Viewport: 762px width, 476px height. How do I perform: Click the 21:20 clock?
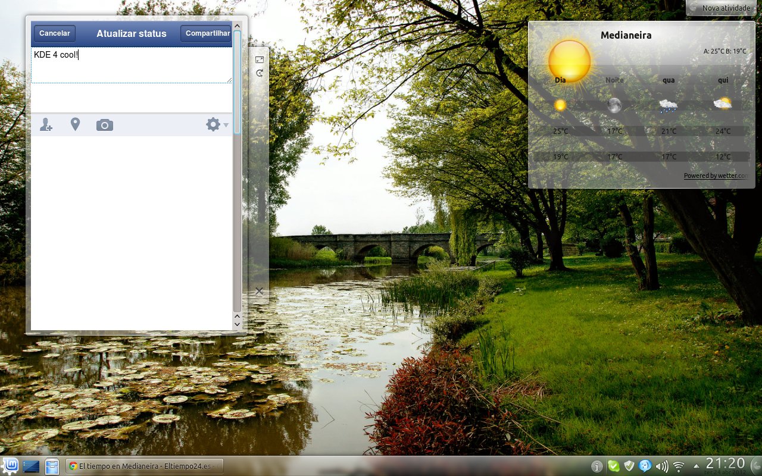725,464
